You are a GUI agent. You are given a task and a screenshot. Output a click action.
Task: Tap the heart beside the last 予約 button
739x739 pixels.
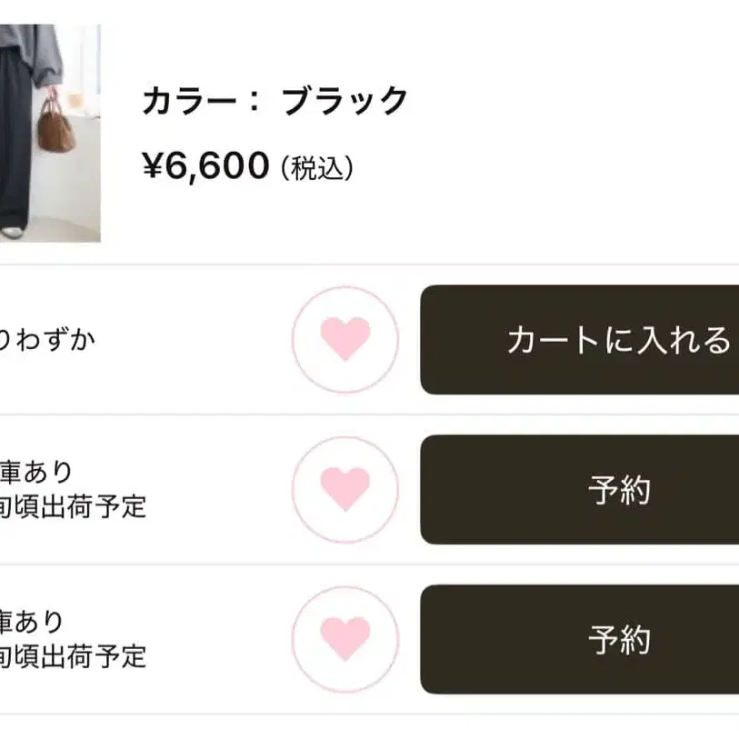(345, 639)
